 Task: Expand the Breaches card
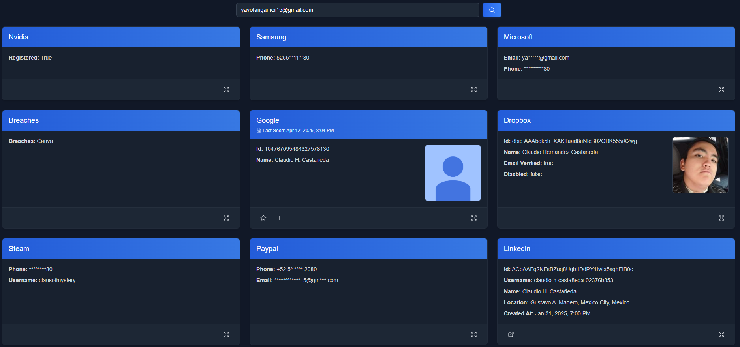226,218
